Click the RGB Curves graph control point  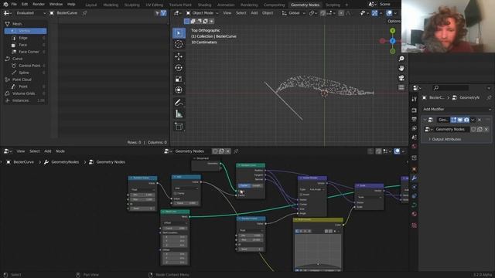[318, 263]
